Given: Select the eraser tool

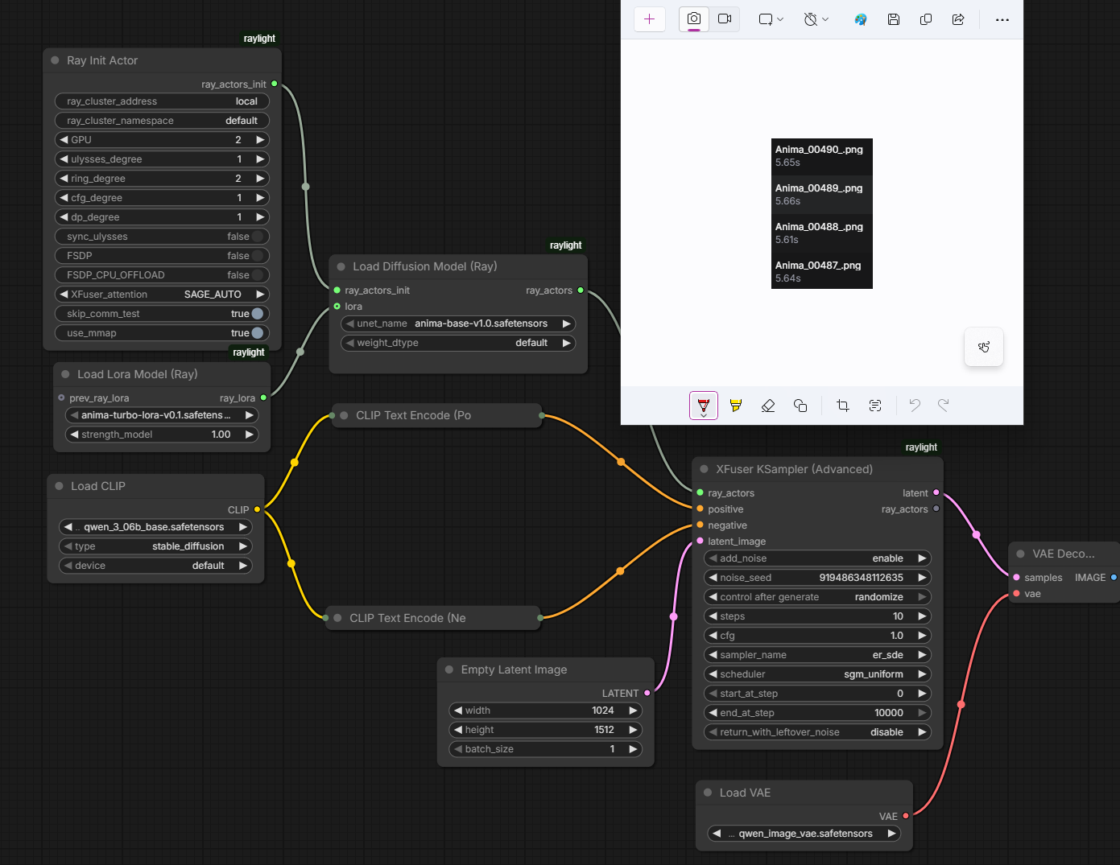Looking at the screenshot, I should point(768,406).
